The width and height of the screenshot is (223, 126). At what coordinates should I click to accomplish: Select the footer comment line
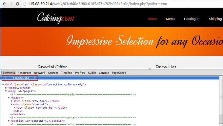click(x=73, y=124)
